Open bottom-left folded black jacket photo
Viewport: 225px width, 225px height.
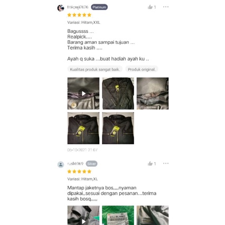[83, 128]
